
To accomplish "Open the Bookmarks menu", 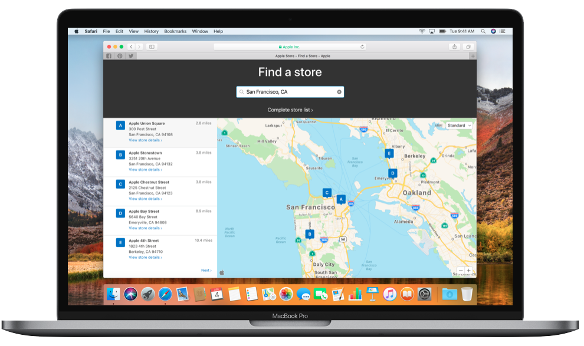I will coord(175,31).
